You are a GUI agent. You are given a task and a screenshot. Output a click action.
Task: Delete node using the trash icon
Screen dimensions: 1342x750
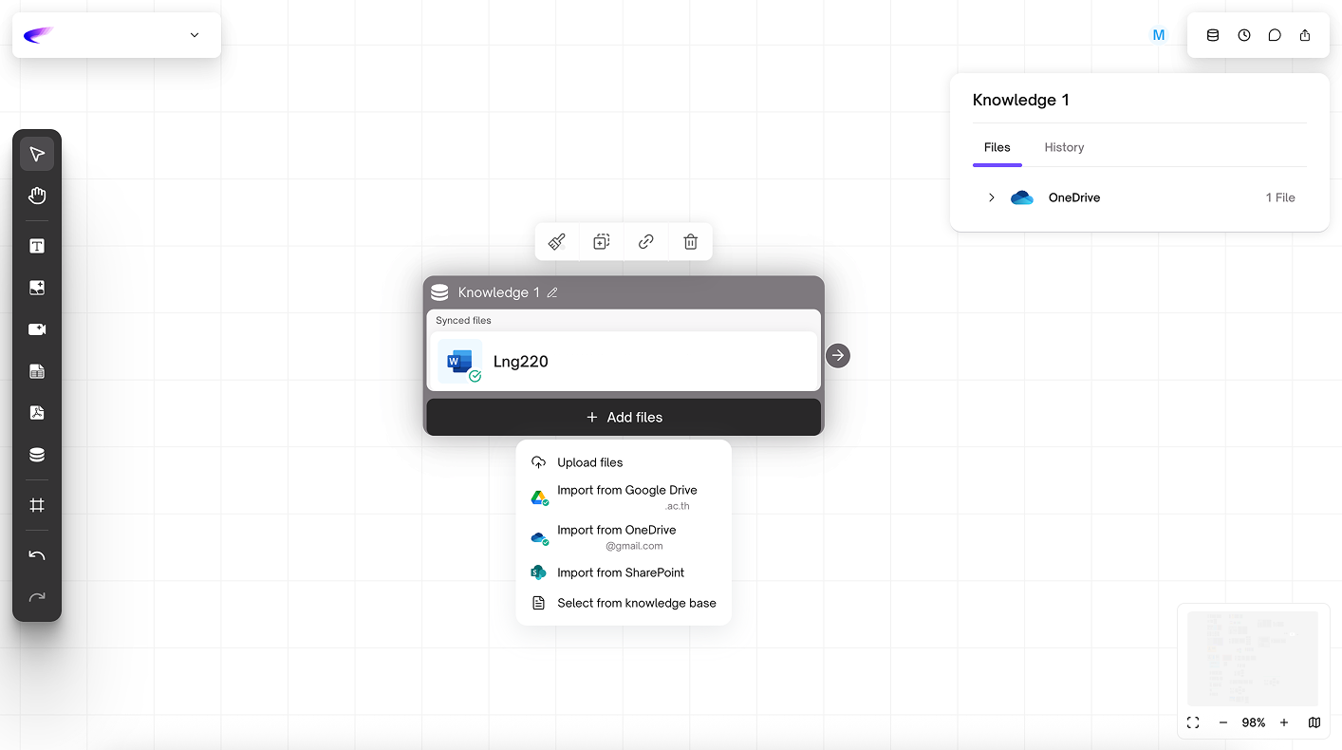[690, 242]
